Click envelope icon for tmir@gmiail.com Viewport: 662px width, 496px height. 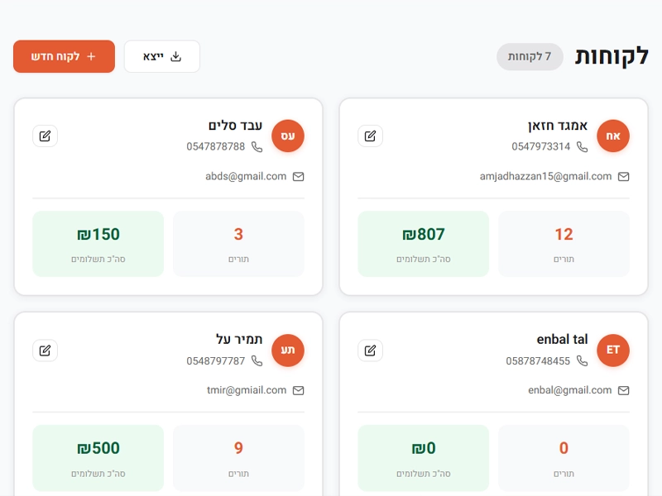click(x=299, y=390)
